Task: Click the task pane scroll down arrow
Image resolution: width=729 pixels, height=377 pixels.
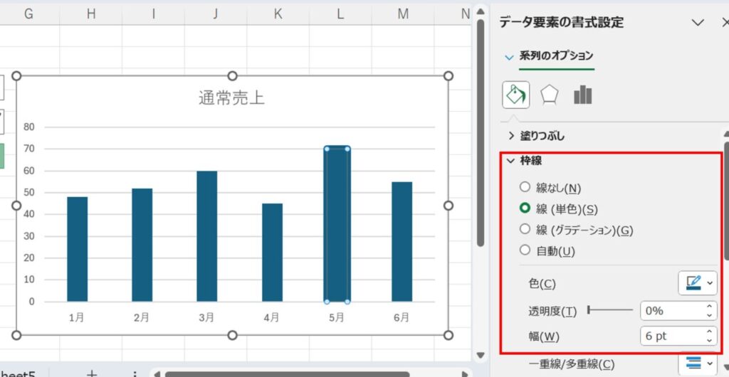Action: [x=726, y=368]
